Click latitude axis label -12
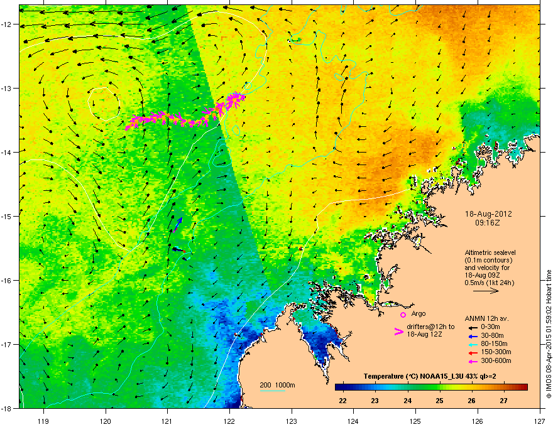553x427 pixels. [x=7, y=24]
